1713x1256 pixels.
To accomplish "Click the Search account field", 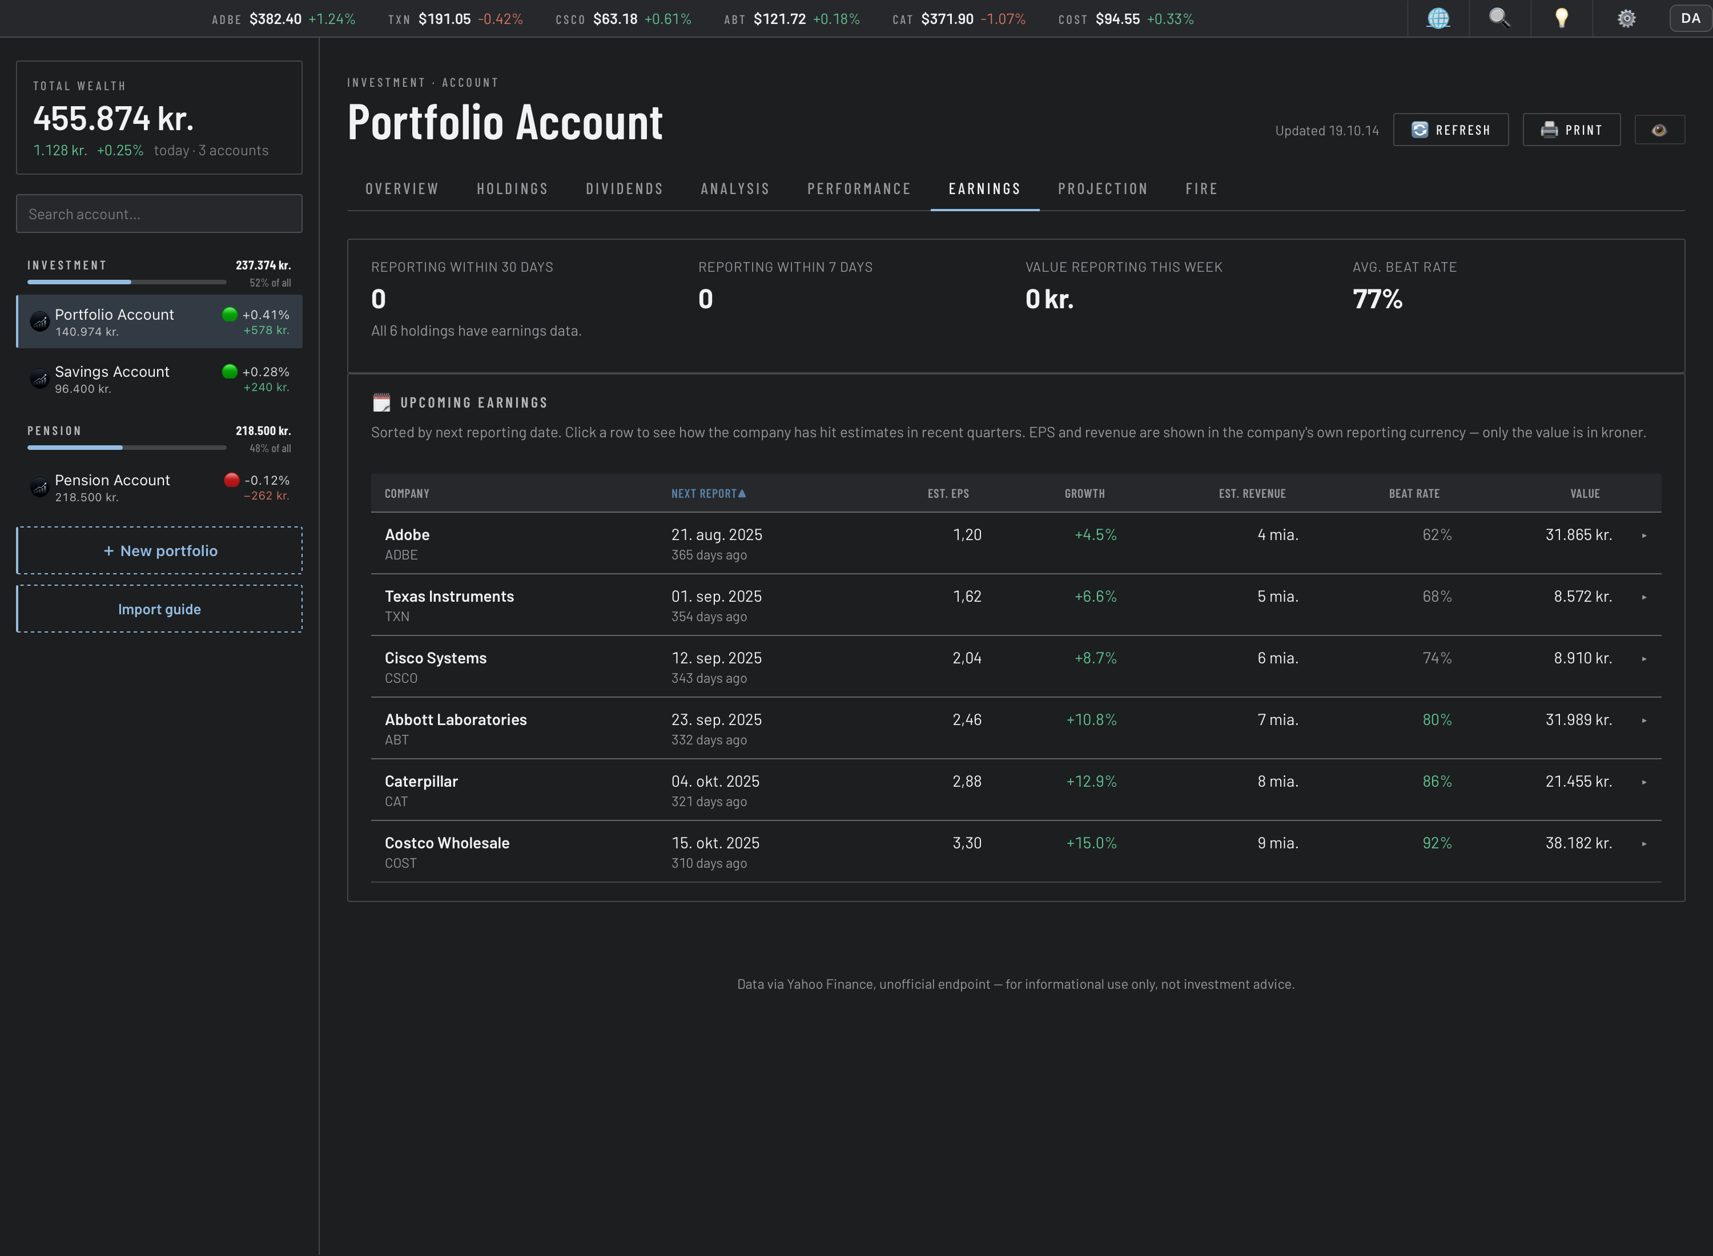I will click(160, 214).
